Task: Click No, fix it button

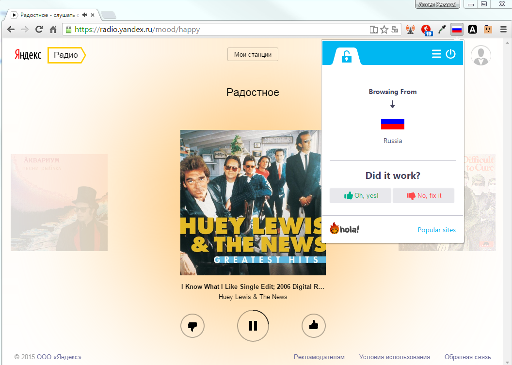Action: 423,195
